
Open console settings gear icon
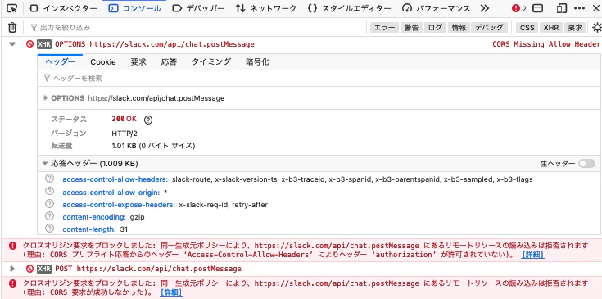point(596,27)
